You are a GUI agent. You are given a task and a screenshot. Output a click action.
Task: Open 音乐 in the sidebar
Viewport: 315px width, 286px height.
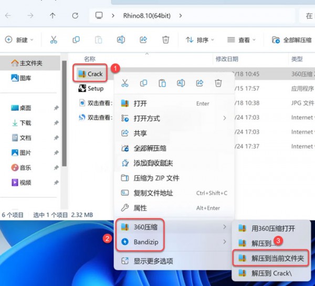21,167
